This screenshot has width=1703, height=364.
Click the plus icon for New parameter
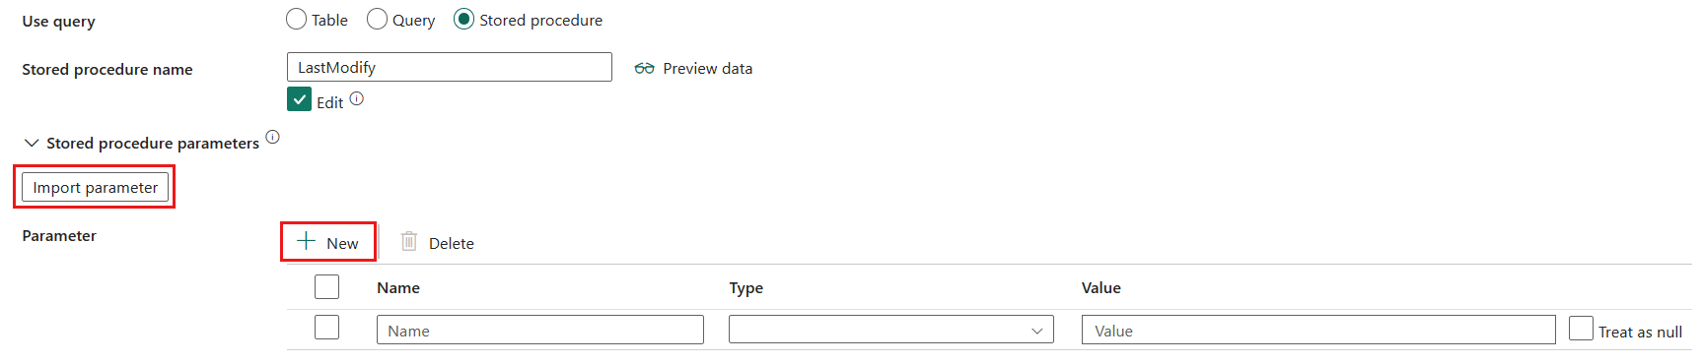(307, 241)
